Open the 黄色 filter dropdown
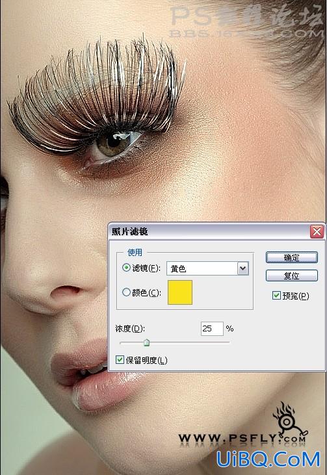327x475 pixels. tap(207, 268)
